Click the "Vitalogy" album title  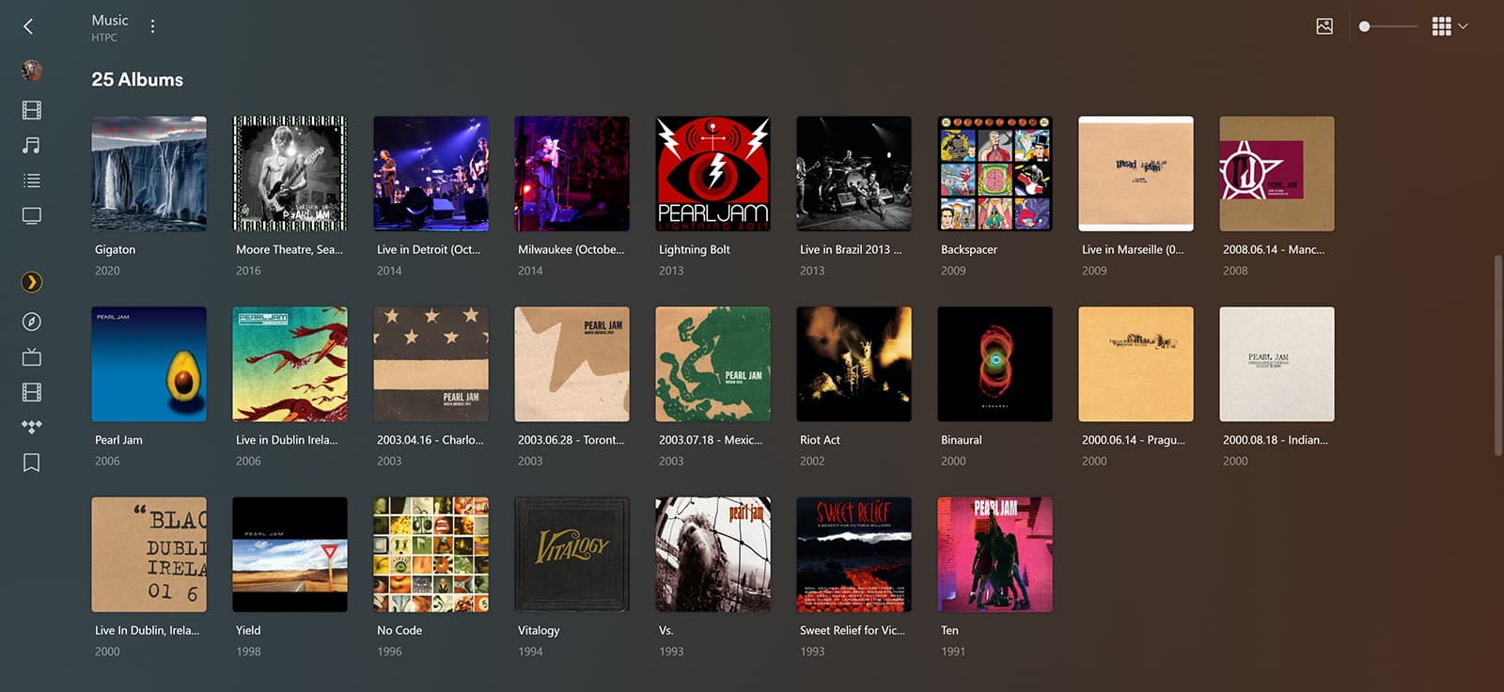539,631
